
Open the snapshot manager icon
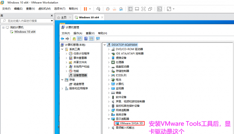[x=121, y=9]
